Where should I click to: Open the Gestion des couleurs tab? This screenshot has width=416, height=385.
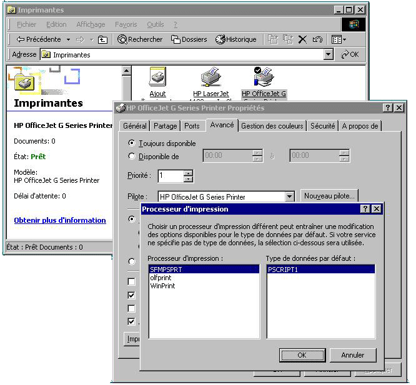click(x=272, y=126)
